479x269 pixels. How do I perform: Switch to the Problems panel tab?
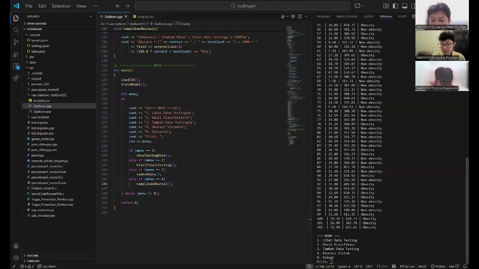click(323, 16)
